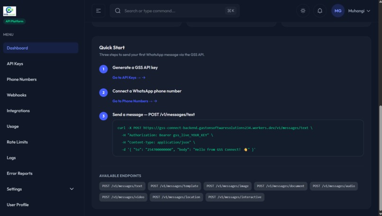This screenshot has width=382, height=216.
Task: Click the "Three steps to send" description text
Action: (x=152, y=55)
